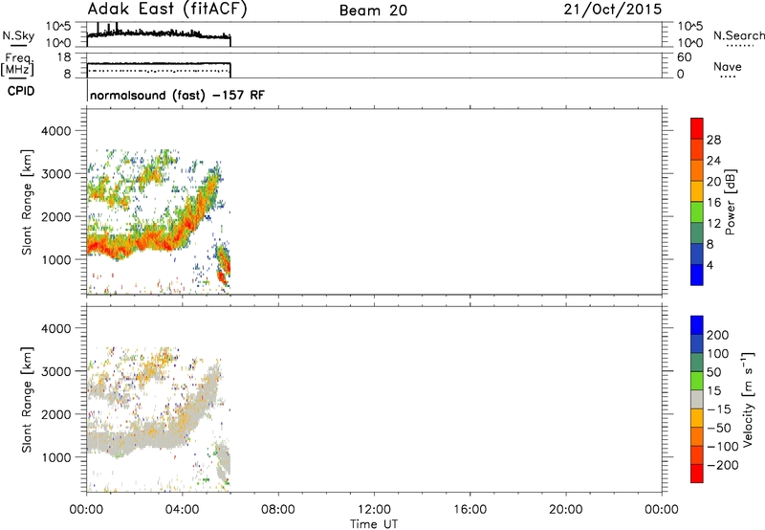
Task: Click the power panel 'Slant Range [km]' label
Action: (x=27, y=202)
